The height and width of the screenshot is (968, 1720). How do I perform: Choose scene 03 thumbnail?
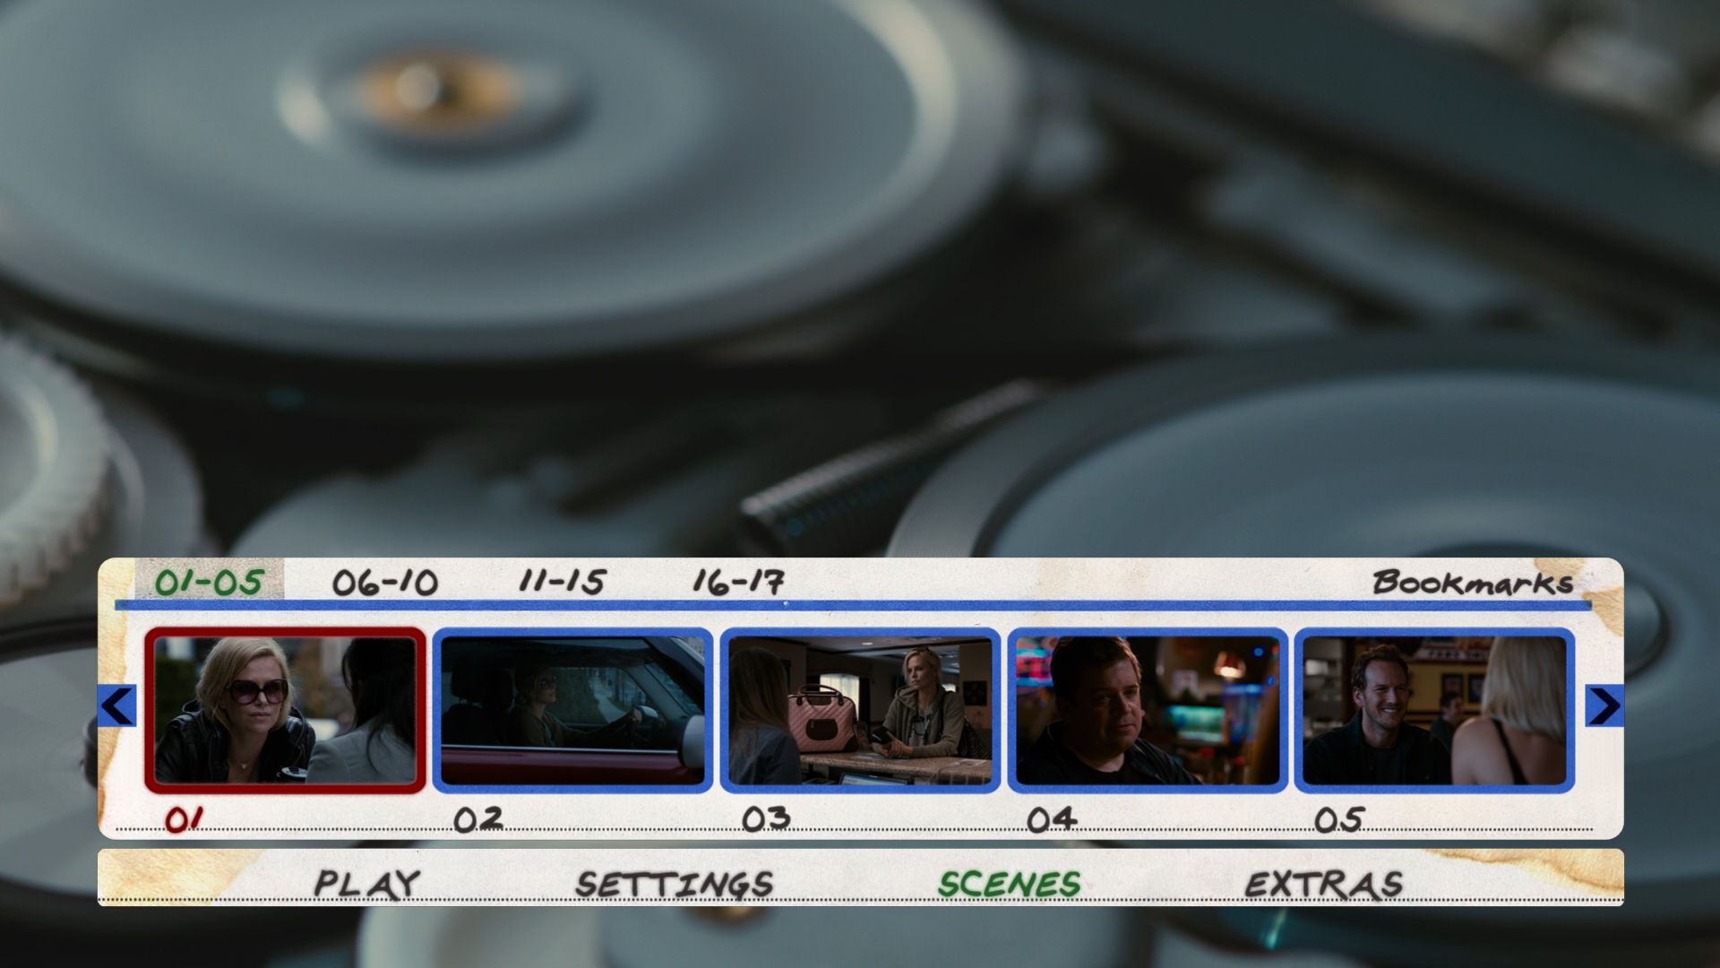click(861, 711)
